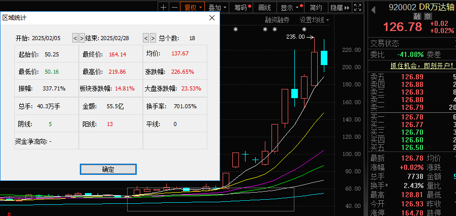Open the 显示 dropdown
This screenshot has width=456, height=216.
point(290,8)
